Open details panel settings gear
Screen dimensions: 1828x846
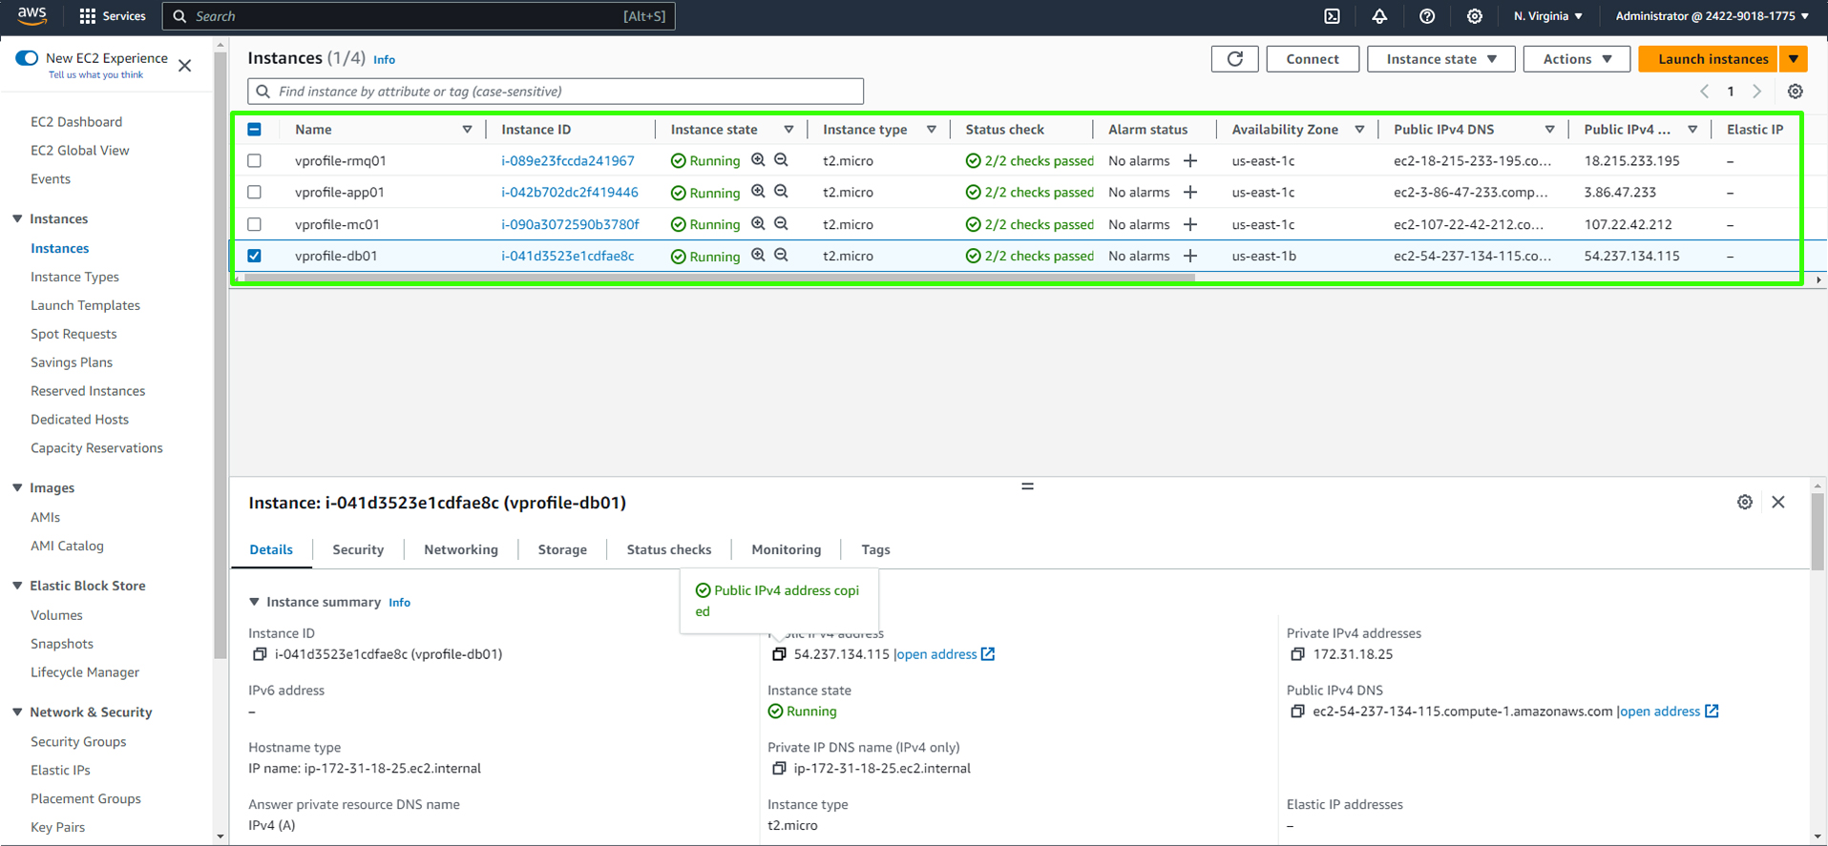(1745, 503)
